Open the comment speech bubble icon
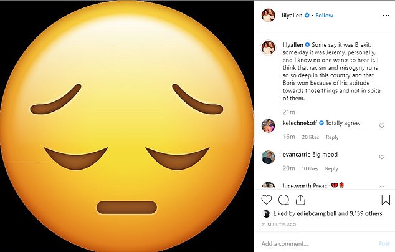 click(x=283, y=200)
